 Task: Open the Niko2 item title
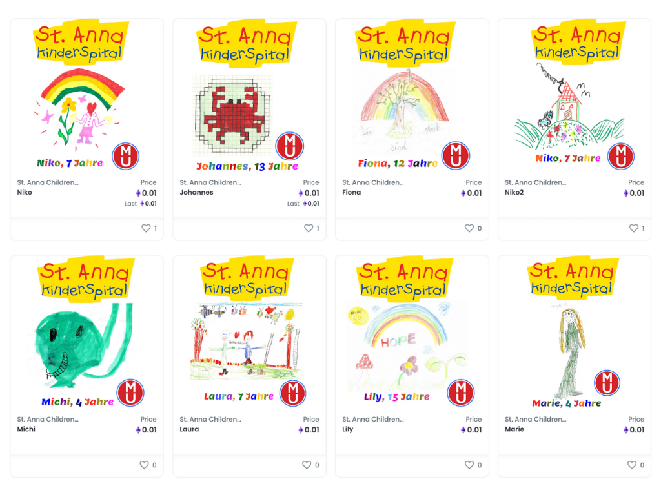(x=514, y=192)
